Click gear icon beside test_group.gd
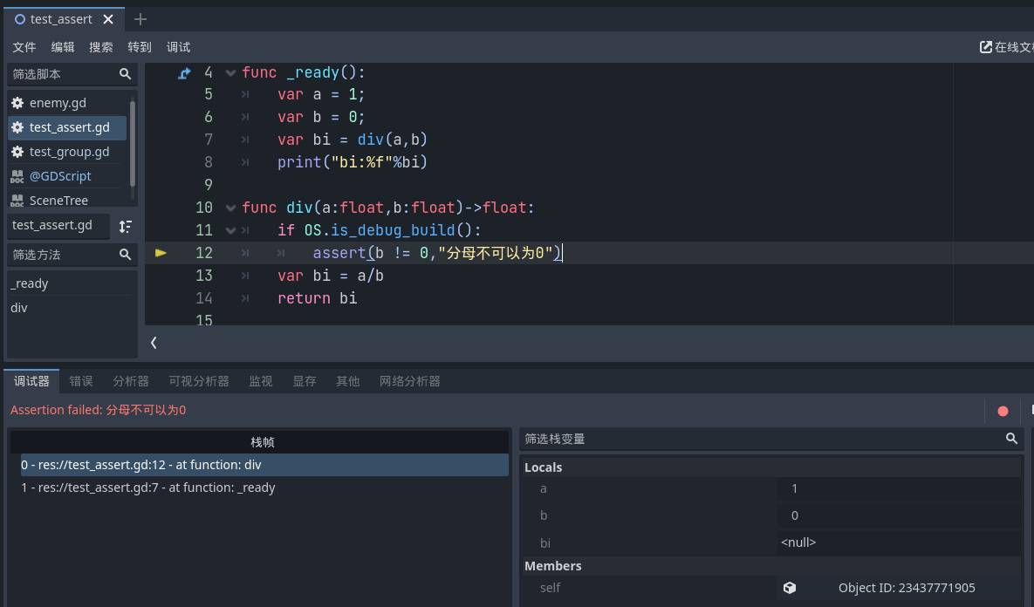The width and height of the screenshot is (1034, 607). click(x=17, y=152)
